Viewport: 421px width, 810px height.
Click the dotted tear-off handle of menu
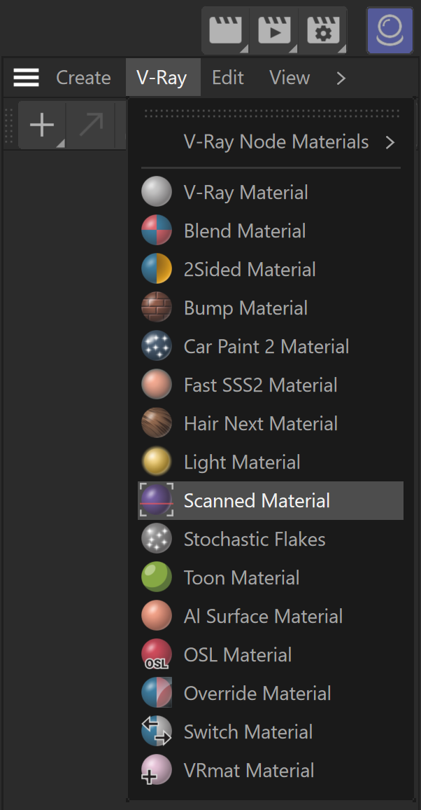click(x=271, y=113)
